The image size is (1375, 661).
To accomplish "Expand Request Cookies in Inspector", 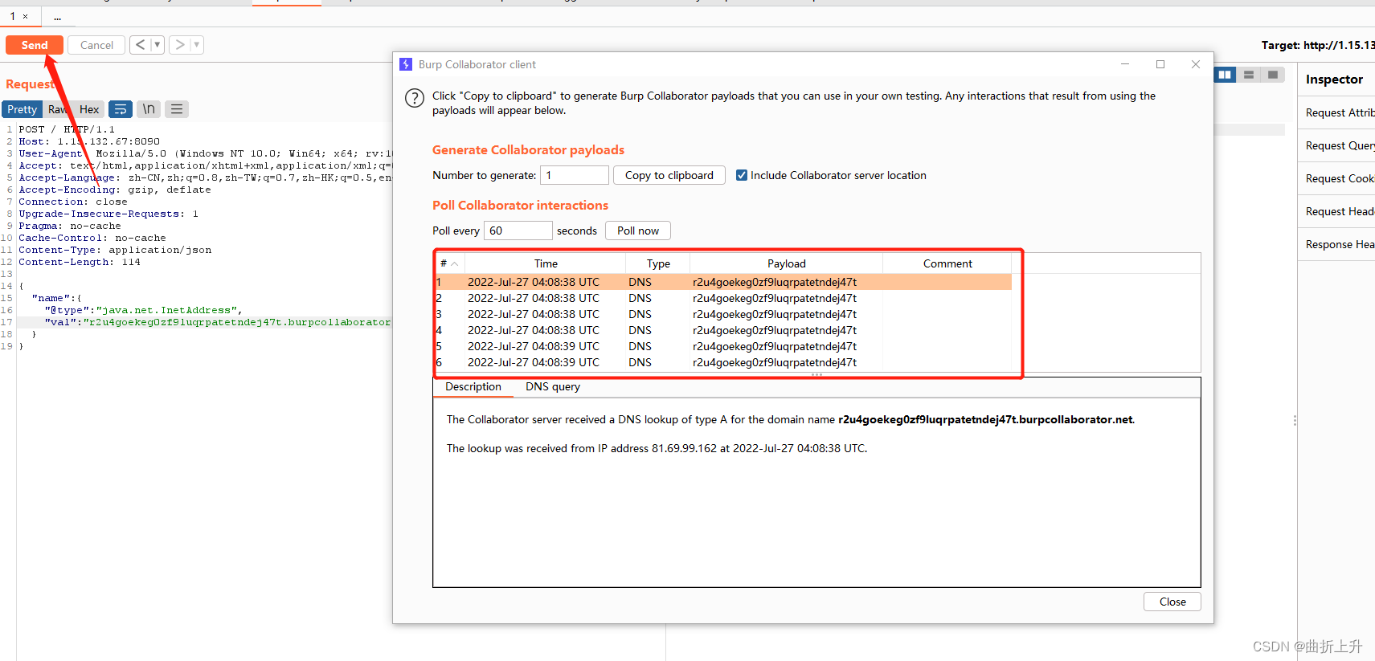I will [1337, 178].
